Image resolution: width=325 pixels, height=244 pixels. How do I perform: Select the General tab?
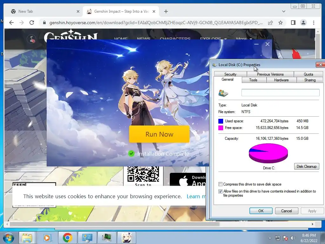228,79
